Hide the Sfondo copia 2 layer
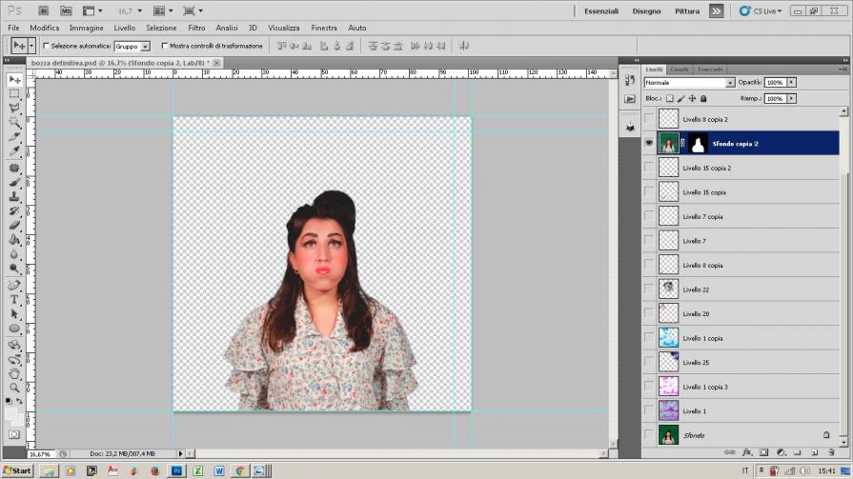The width and height of the screenshot is (853, 479). tap(649, 143)
